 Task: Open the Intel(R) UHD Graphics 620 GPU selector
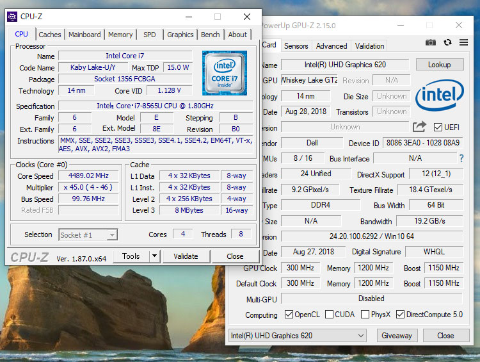pos(297,336)
